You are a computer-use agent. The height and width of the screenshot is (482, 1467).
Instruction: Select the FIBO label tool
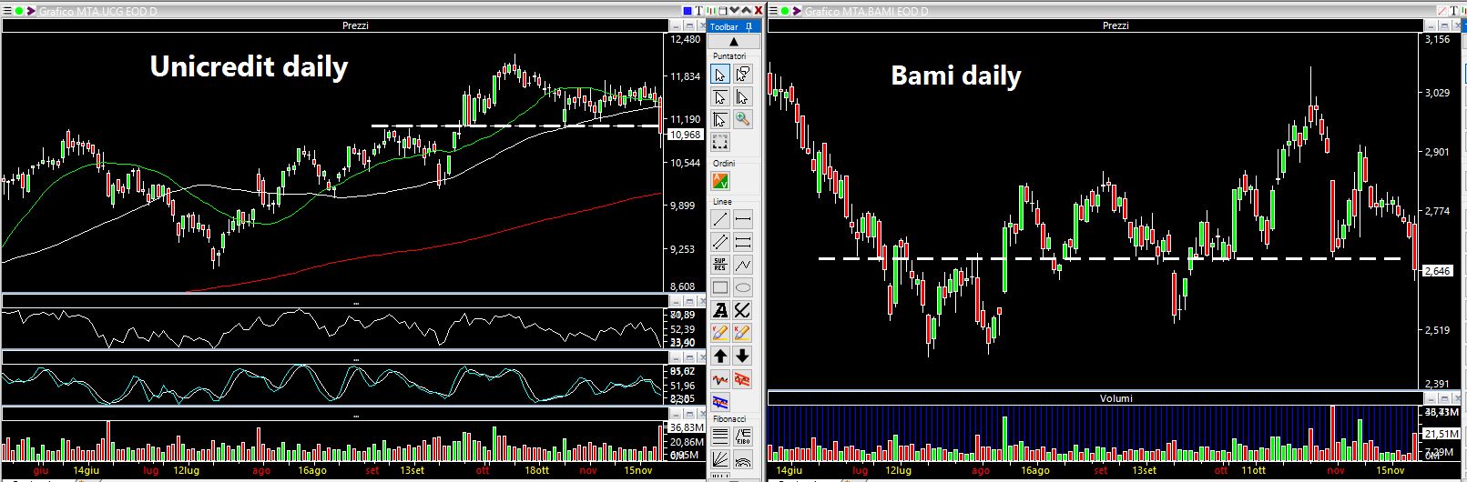[x=743, y=437]
